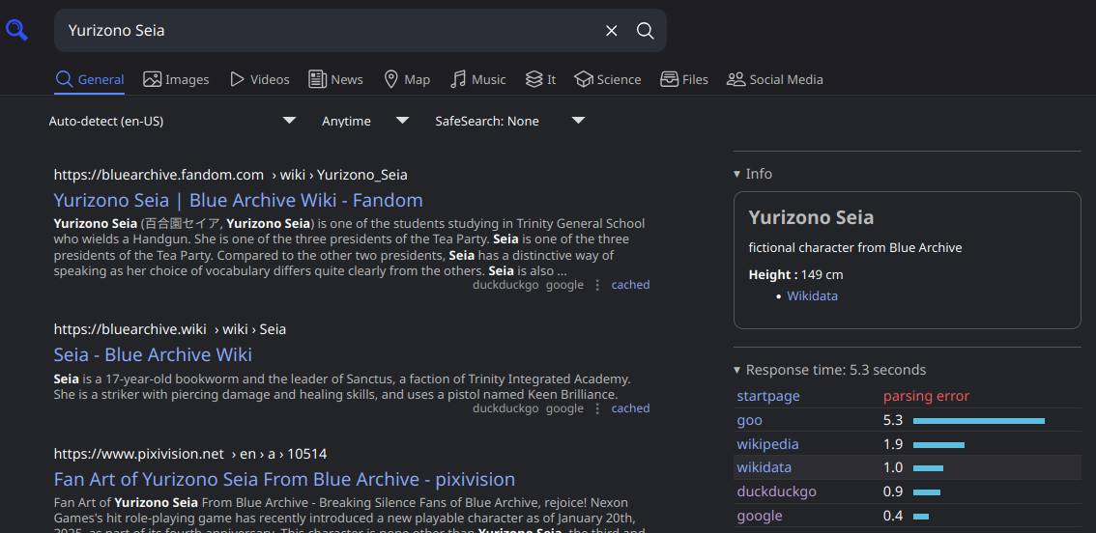
Task: Click in the search box containing Yurizono Seia
Action: (329, 31)
